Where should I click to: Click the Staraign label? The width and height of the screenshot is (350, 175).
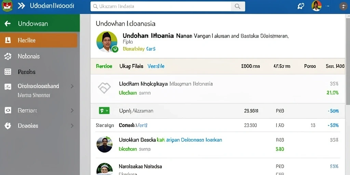[105, 125]
